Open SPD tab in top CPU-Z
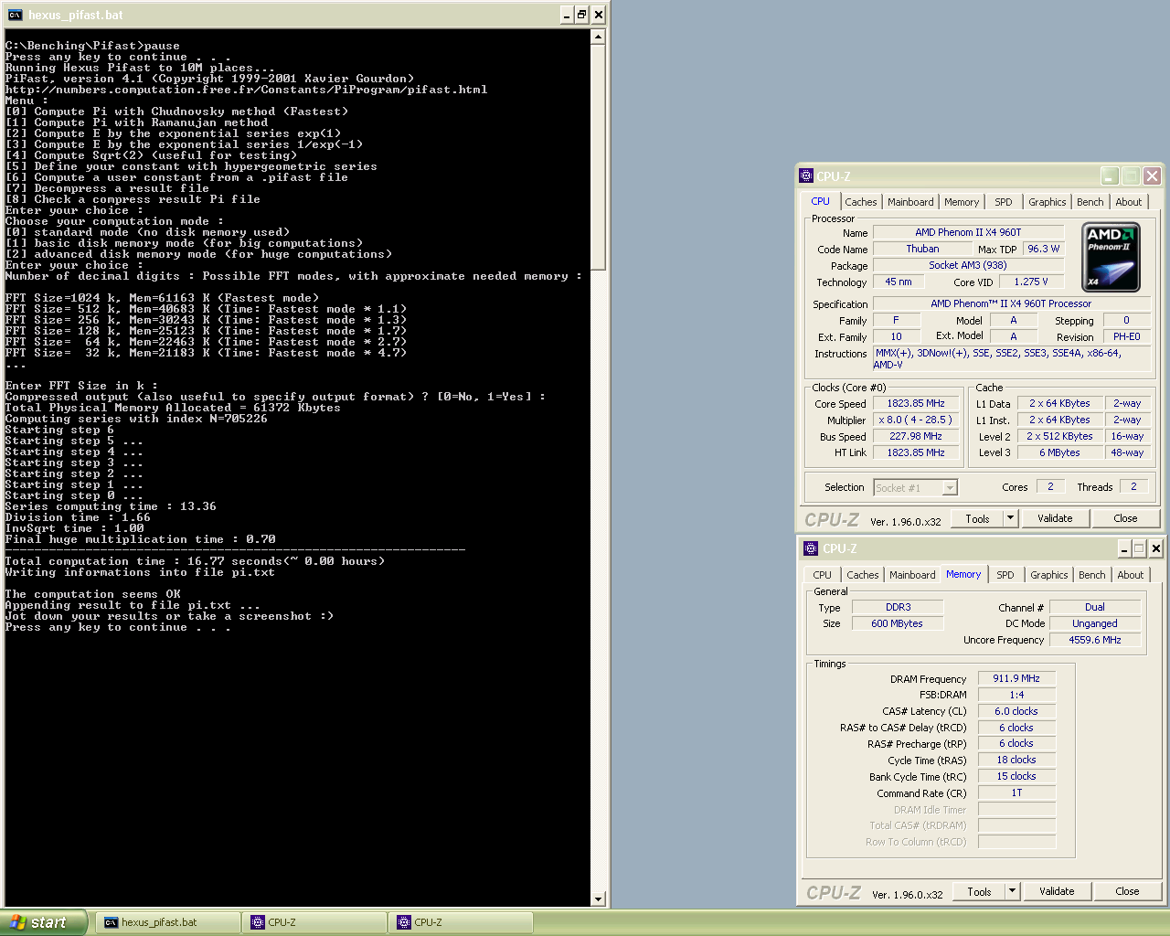This screenshot has height=936, width=1170. point(1004,202)
